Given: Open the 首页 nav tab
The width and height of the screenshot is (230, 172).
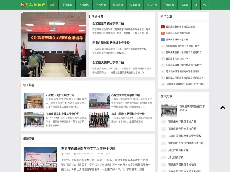Looking at the screenshot, I should [53, 5].
